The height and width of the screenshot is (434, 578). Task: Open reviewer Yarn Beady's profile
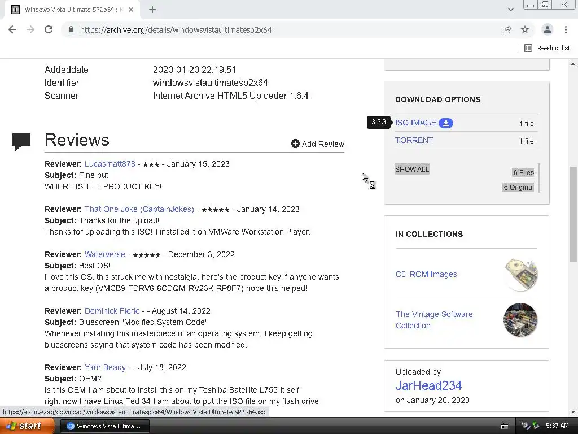pos(105,367)
